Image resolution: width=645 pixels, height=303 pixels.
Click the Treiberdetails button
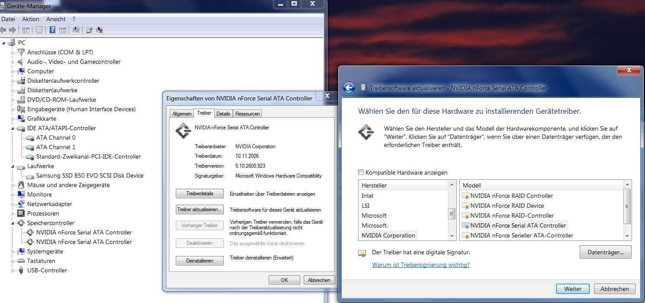tap(200, 194)
